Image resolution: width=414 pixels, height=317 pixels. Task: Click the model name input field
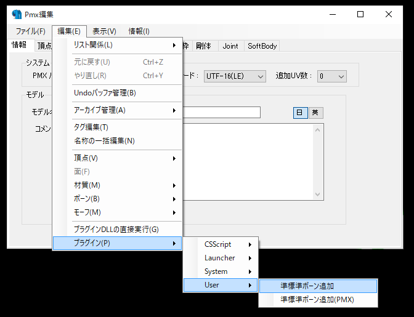(221, 113)
